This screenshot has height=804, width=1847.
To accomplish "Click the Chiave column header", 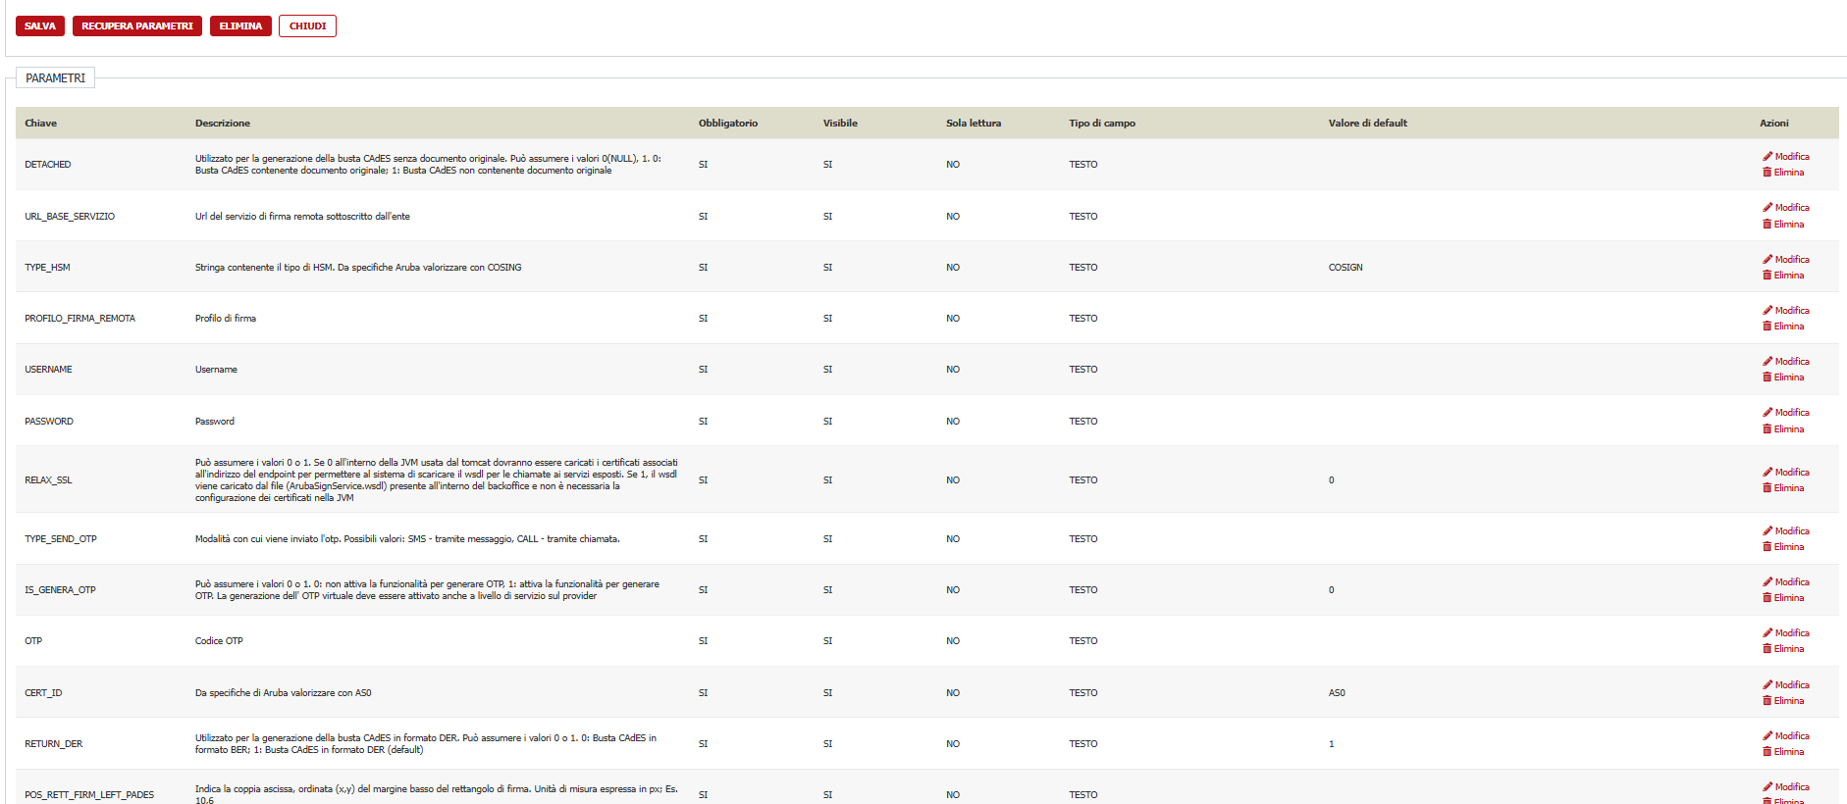I will click(x=41, y=124).
